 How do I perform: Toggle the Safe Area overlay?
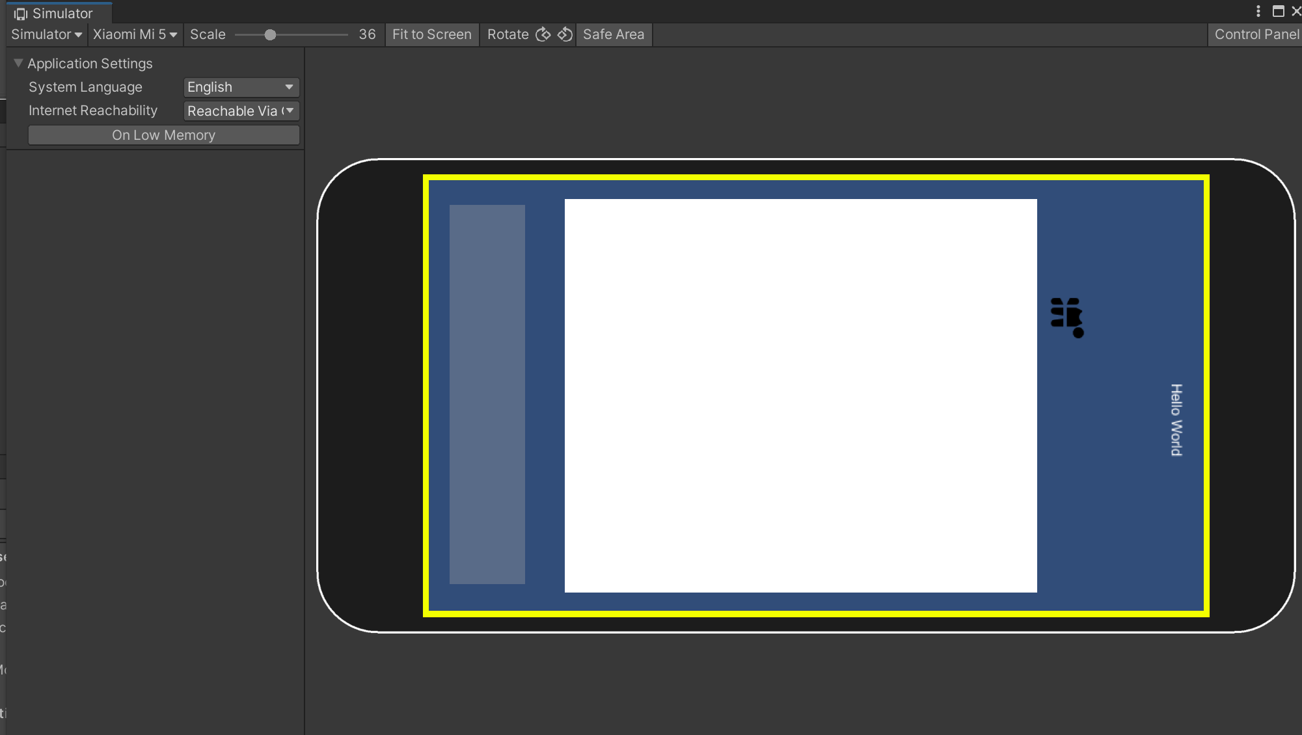tap(613, 34)
